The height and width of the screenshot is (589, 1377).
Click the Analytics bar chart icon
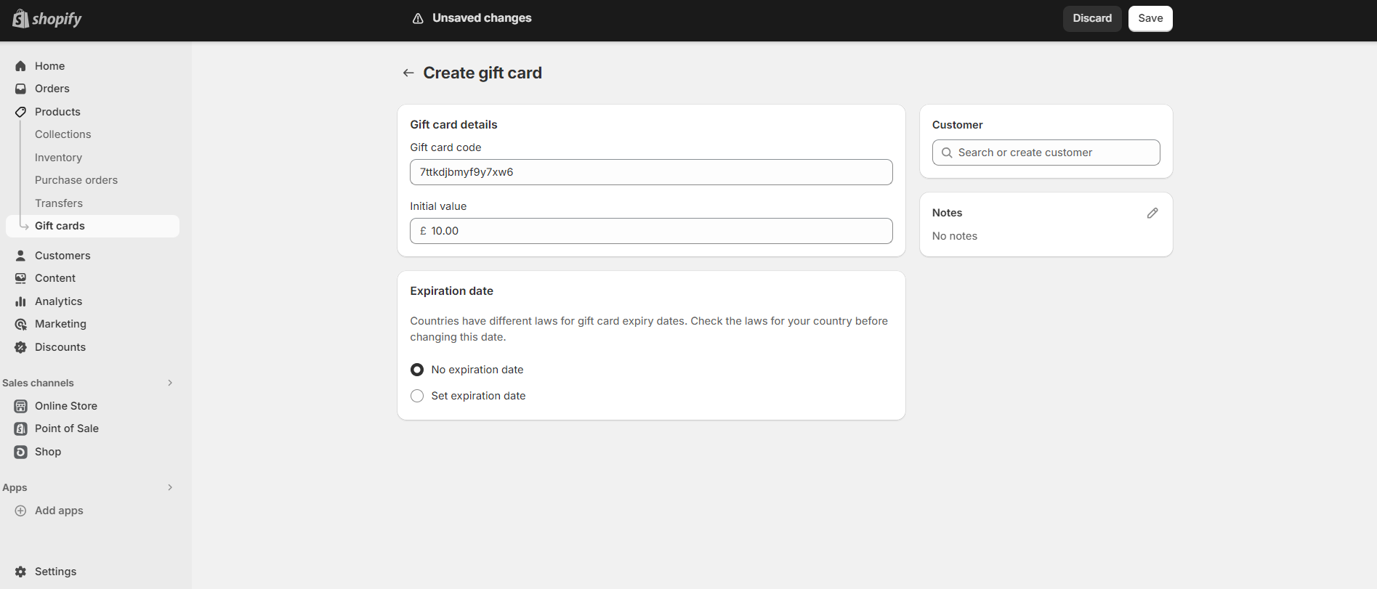[20, 301]
